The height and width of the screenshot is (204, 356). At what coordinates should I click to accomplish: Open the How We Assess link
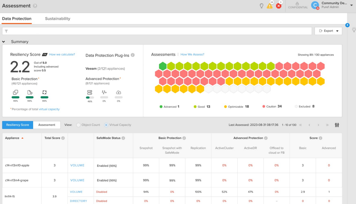click(192, 55)
